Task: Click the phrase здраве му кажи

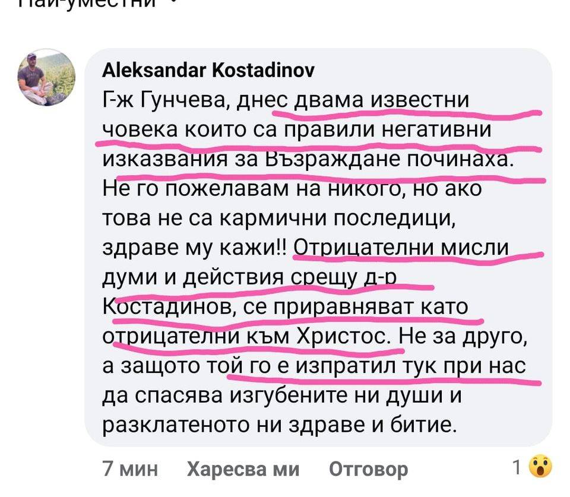Action: pyautogui.click(x=195, y=248)
